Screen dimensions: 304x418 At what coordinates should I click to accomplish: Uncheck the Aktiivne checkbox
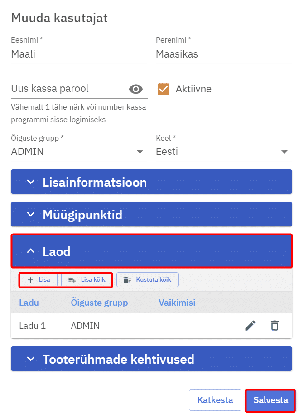tap(163, 89)
